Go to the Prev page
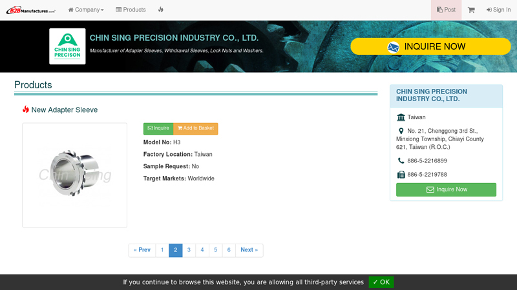The image size is (517, 290). tap(142, 250)
